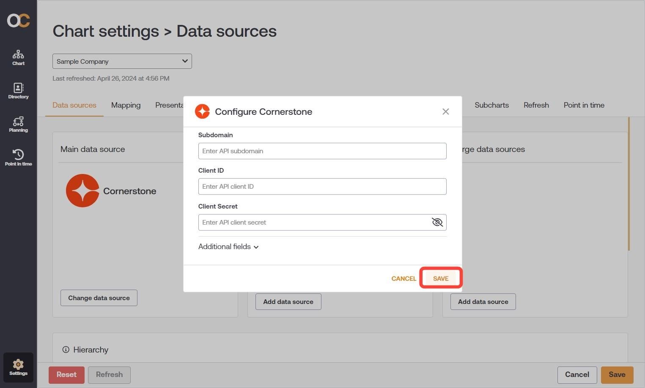Viewport: 645px width, 388px height.
Task: Switch to the Subcharts tab
Action: (x=491, y=105)
